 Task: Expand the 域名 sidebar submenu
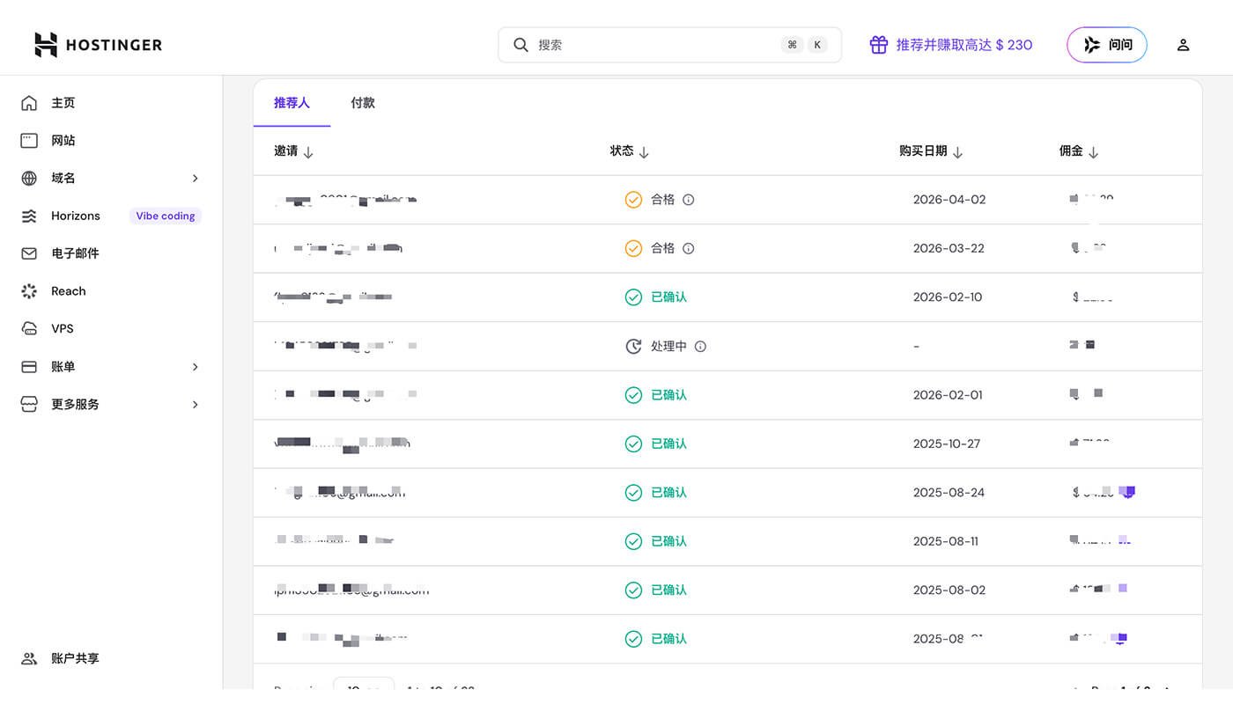coord(195,179)
